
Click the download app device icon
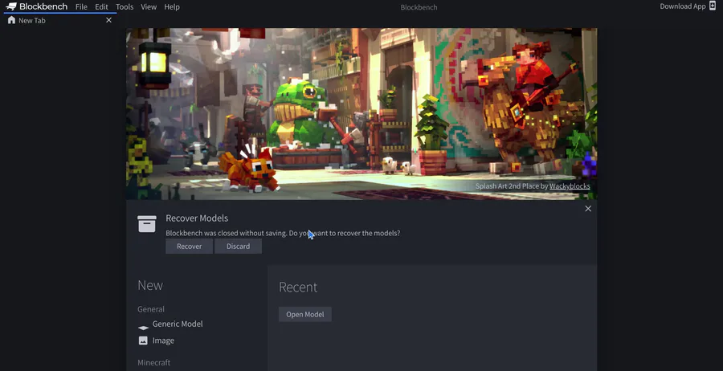[713, 6]
